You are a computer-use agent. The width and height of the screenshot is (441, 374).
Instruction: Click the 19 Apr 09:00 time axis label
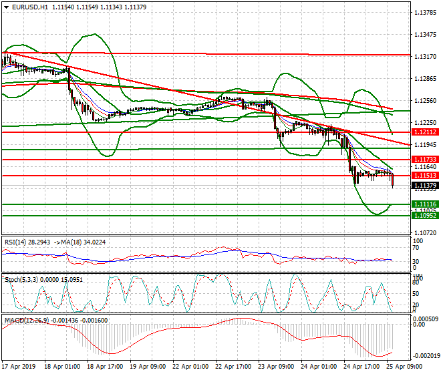coord(148,367)
